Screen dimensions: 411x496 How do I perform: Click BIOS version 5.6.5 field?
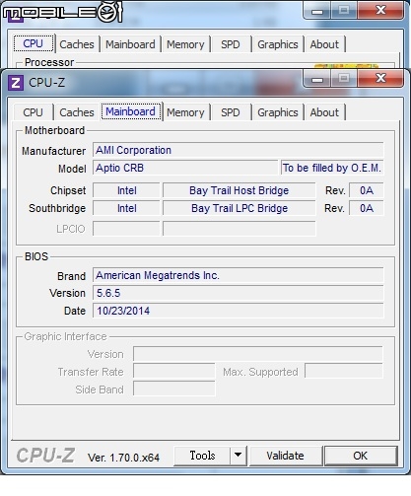238,293
